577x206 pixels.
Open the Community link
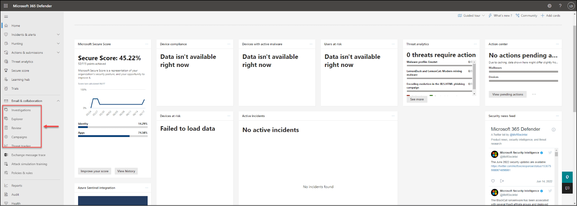(526, 16)
